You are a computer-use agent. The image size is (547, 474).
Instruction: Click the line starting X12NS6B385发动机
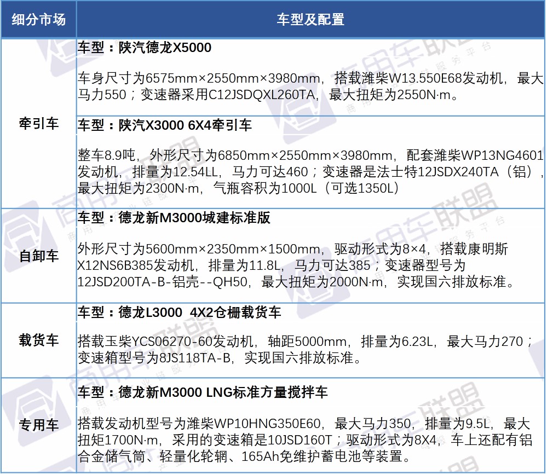272,265
